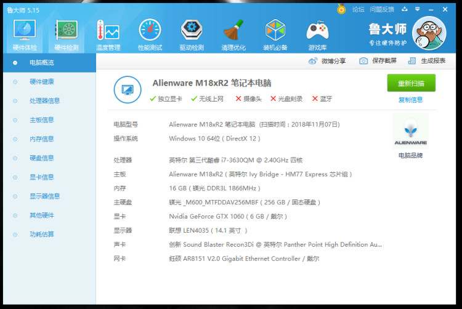The image size is (462, 309).
Task: Open the title bar dropdown menu arrow
Action: (x=417, y=9)
